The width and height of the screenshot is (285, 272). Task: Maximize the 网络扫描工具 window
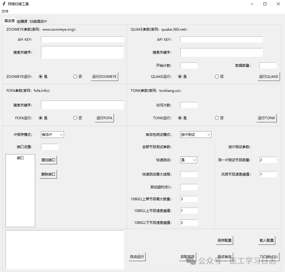point(265,4)
